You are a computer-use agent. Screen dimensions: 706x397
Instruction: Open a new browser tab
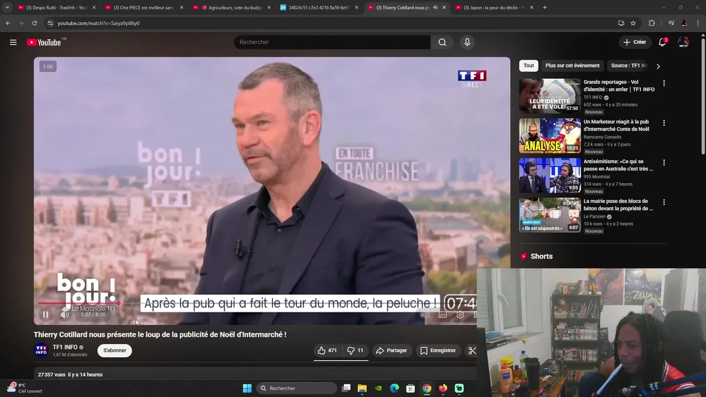(x=544, y=8)
